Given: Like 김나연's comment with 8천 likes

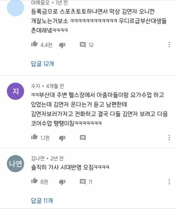Looking at the screenshot, I should point(34,180).
